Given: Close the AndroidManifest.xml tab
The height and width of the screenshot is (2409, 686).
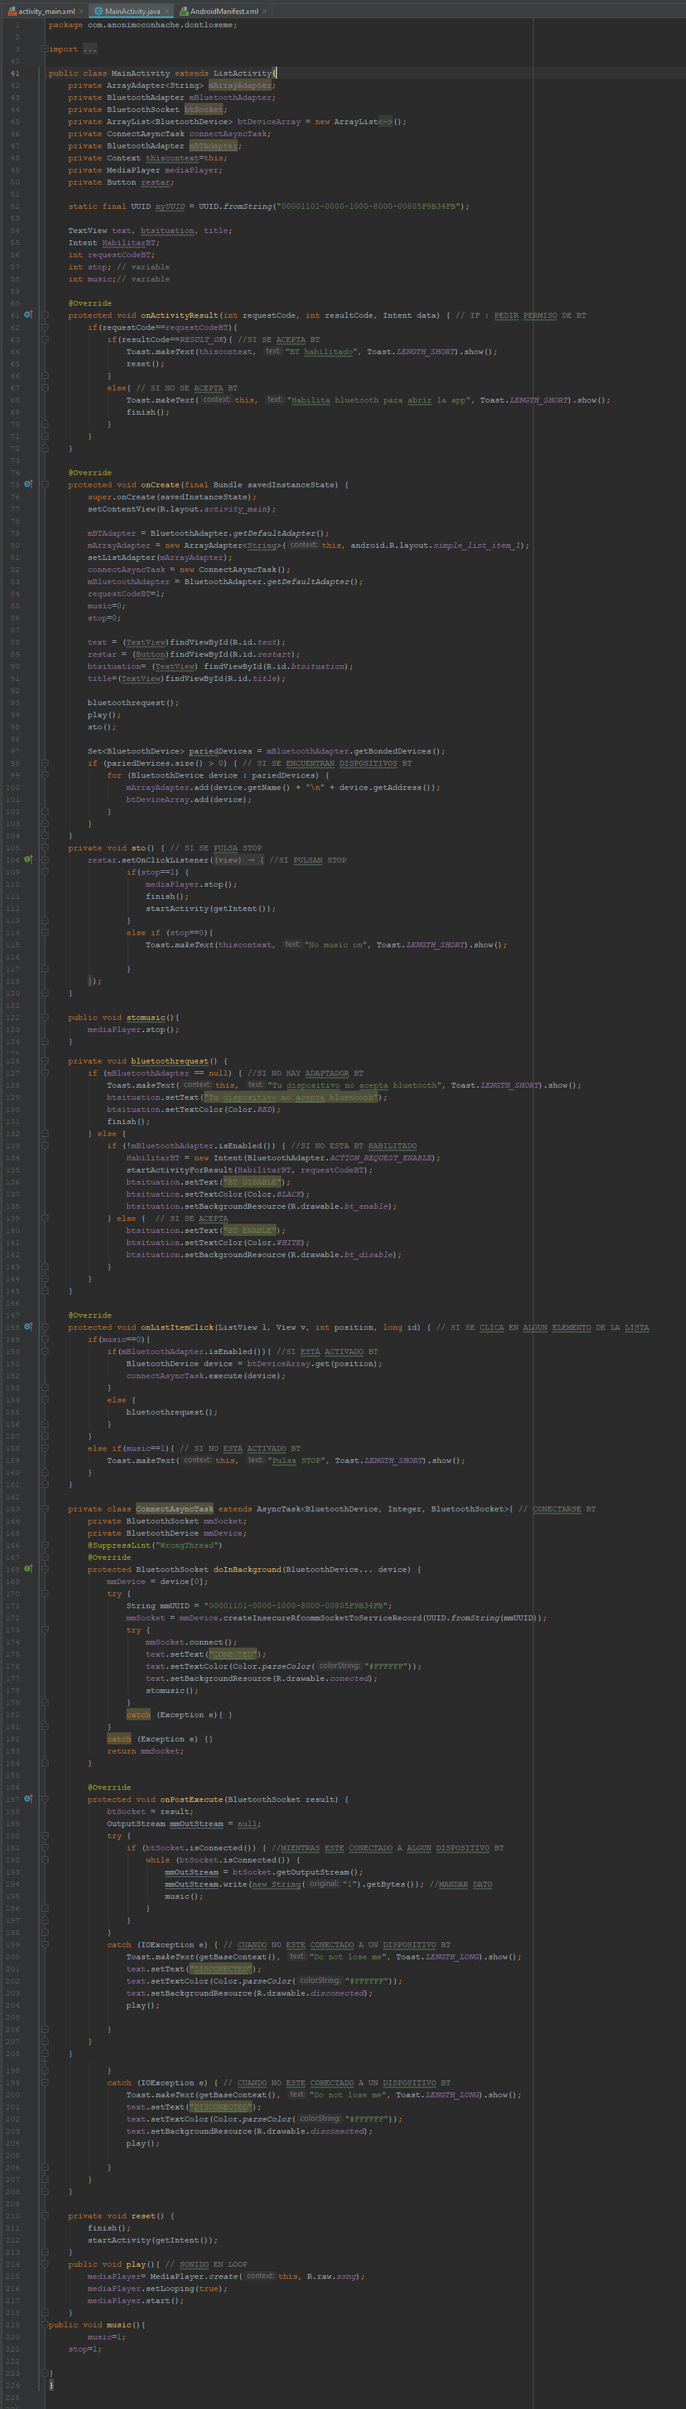Looking at the screenshot, I should [x=264, y=12].
